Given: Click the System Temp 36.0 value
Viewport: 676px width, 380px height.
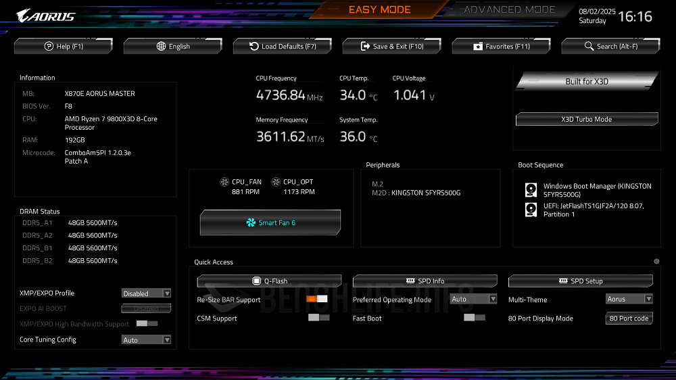Looking at the screenshot, I should (358, 137).
